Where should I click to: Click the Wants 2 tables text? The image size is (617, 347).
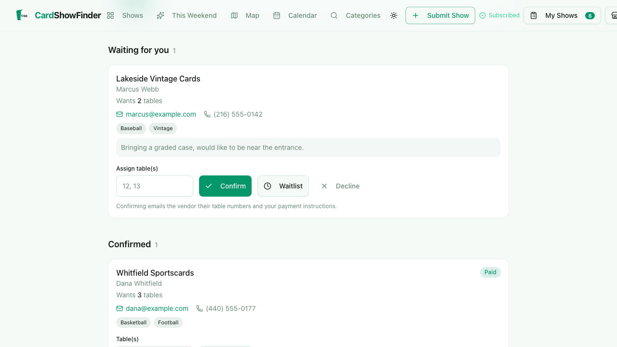click(139, 101)
